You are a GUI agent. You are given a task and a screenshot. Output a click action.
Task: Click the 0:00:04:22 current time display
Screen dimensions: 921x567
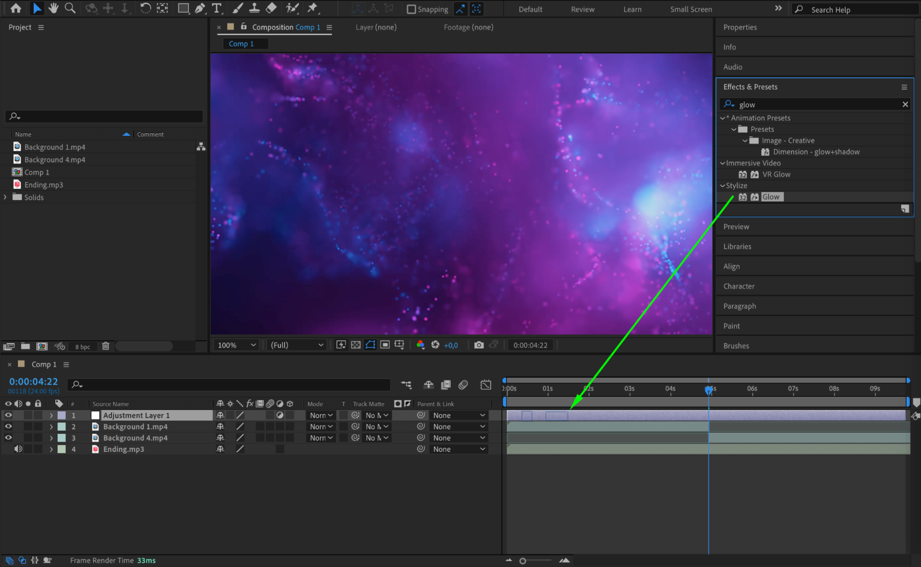pos(34,381)
